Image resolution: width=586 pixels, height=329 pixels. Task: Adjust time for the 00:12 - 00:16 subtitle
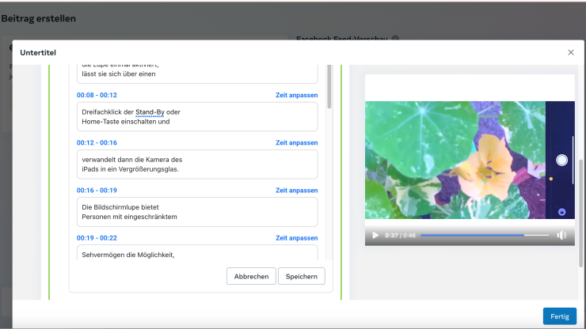[297, 142]
